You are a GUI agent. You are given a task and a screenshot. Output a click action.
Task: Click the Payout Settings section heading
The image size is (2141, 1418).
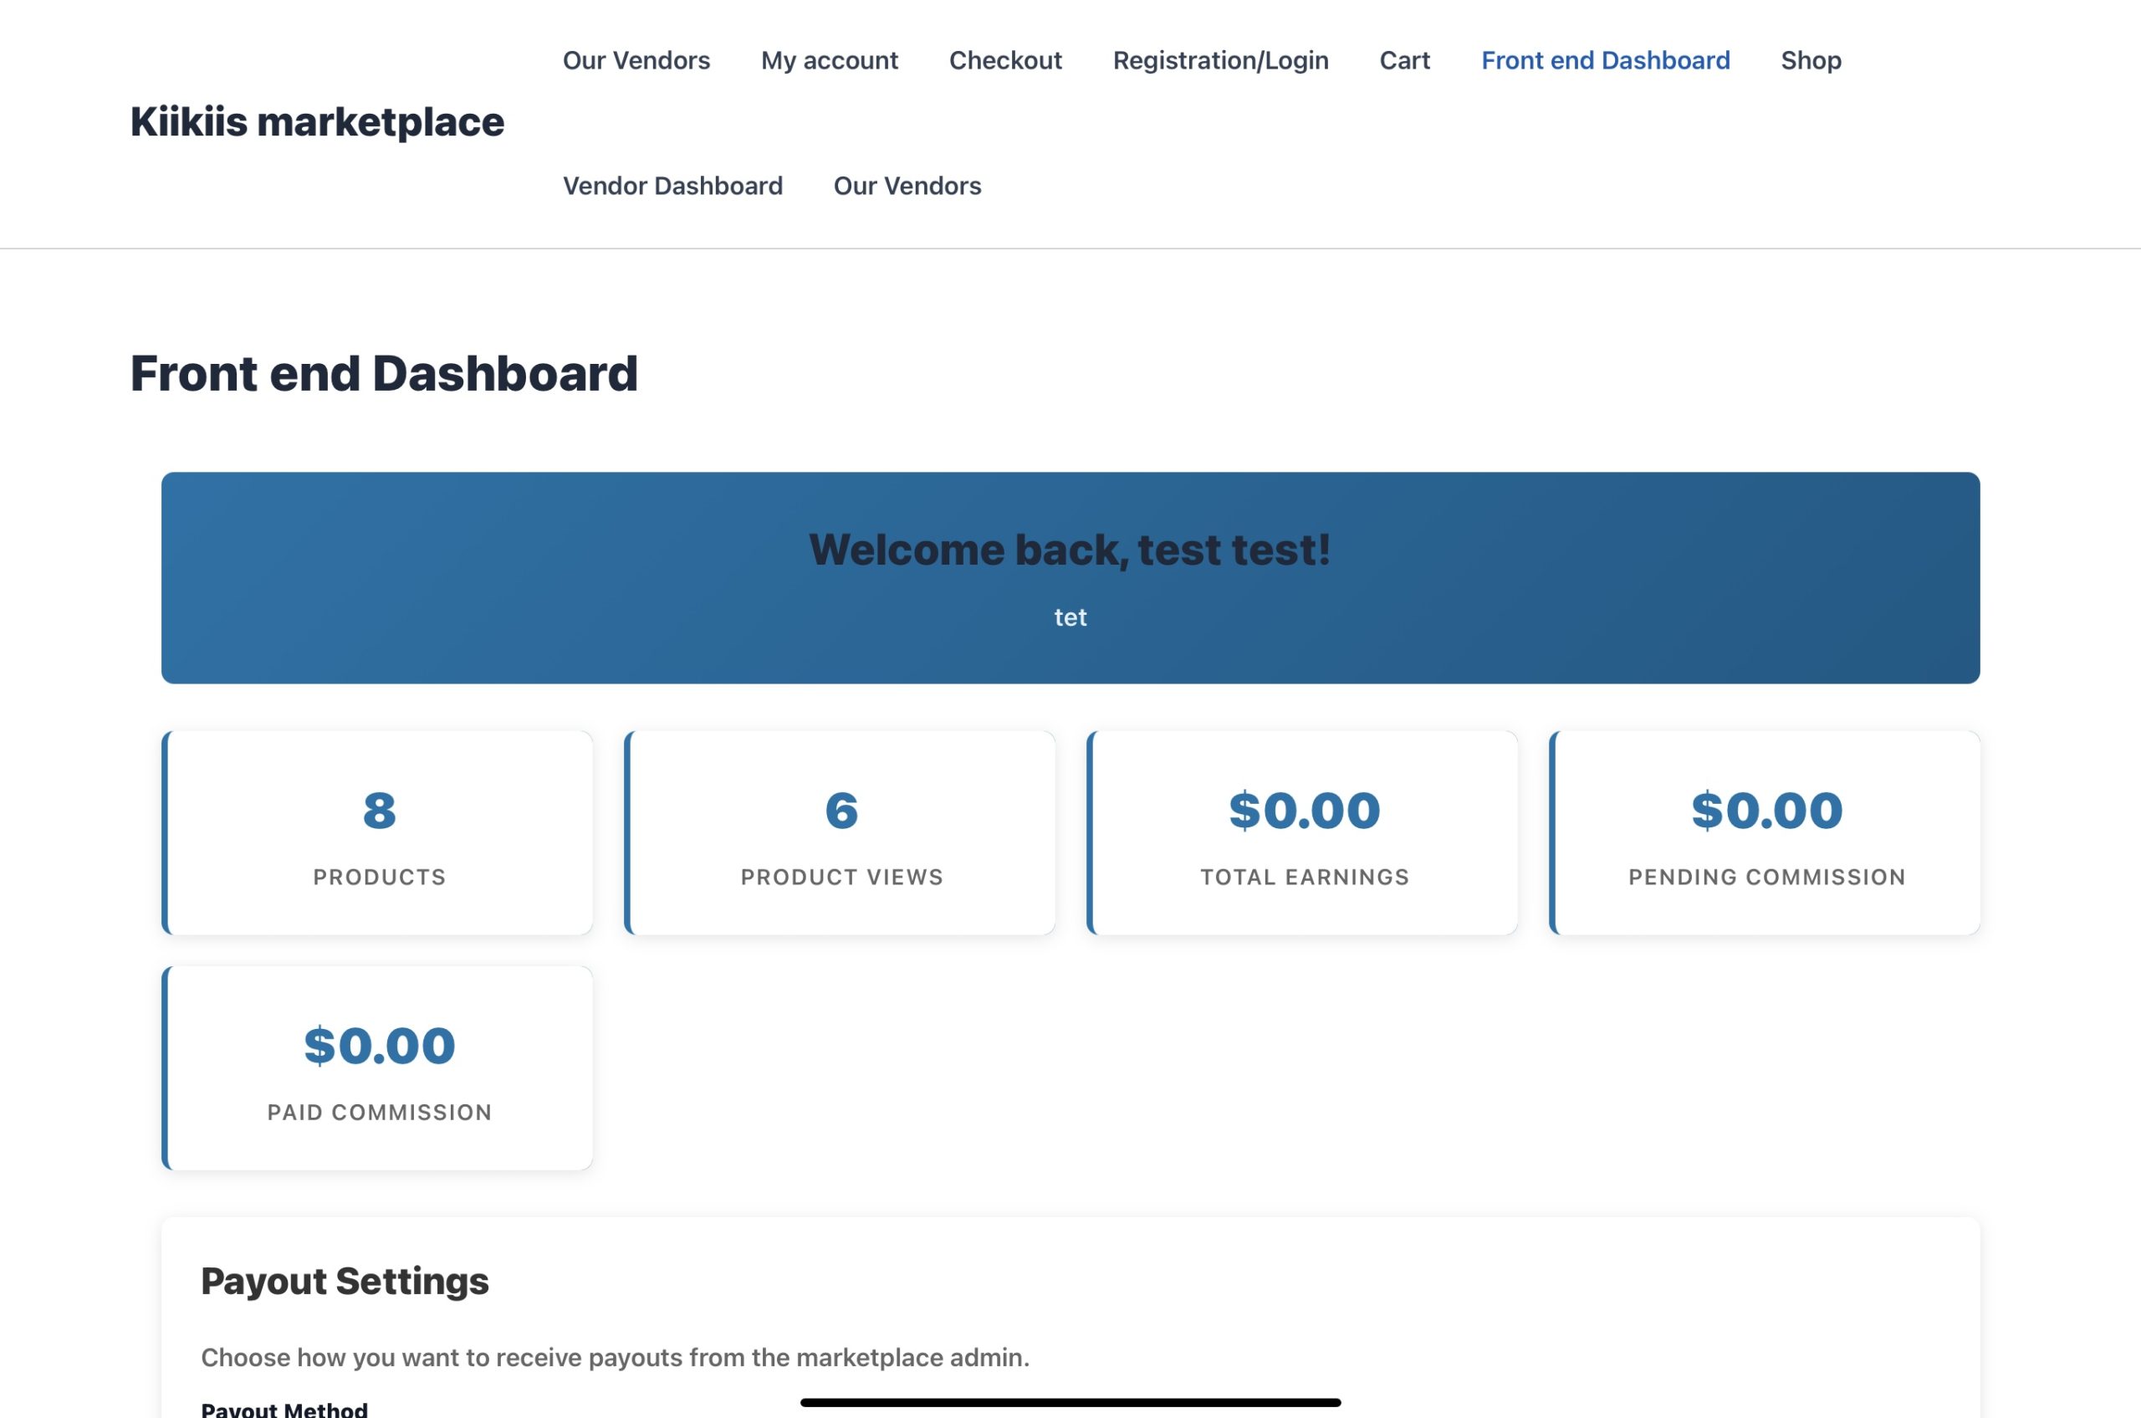coord(345,1282)
